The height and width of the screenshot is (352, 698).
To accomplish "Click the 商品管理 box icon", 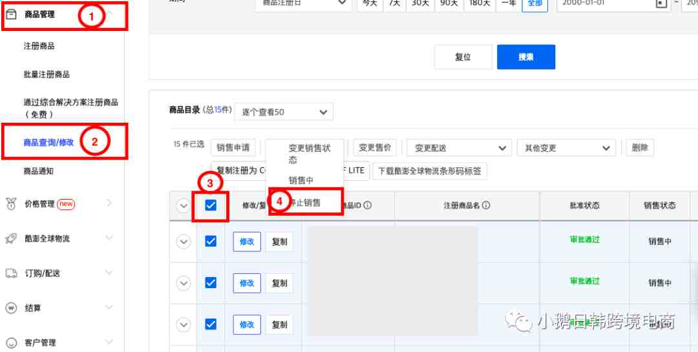I will (11, 14).
